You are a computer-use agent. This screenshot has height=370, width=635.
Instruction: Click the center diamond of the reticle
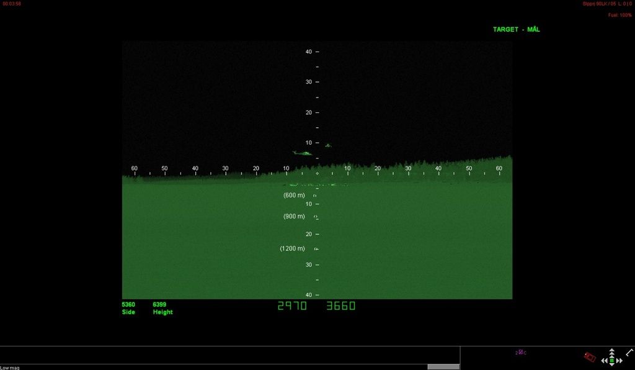317,174
